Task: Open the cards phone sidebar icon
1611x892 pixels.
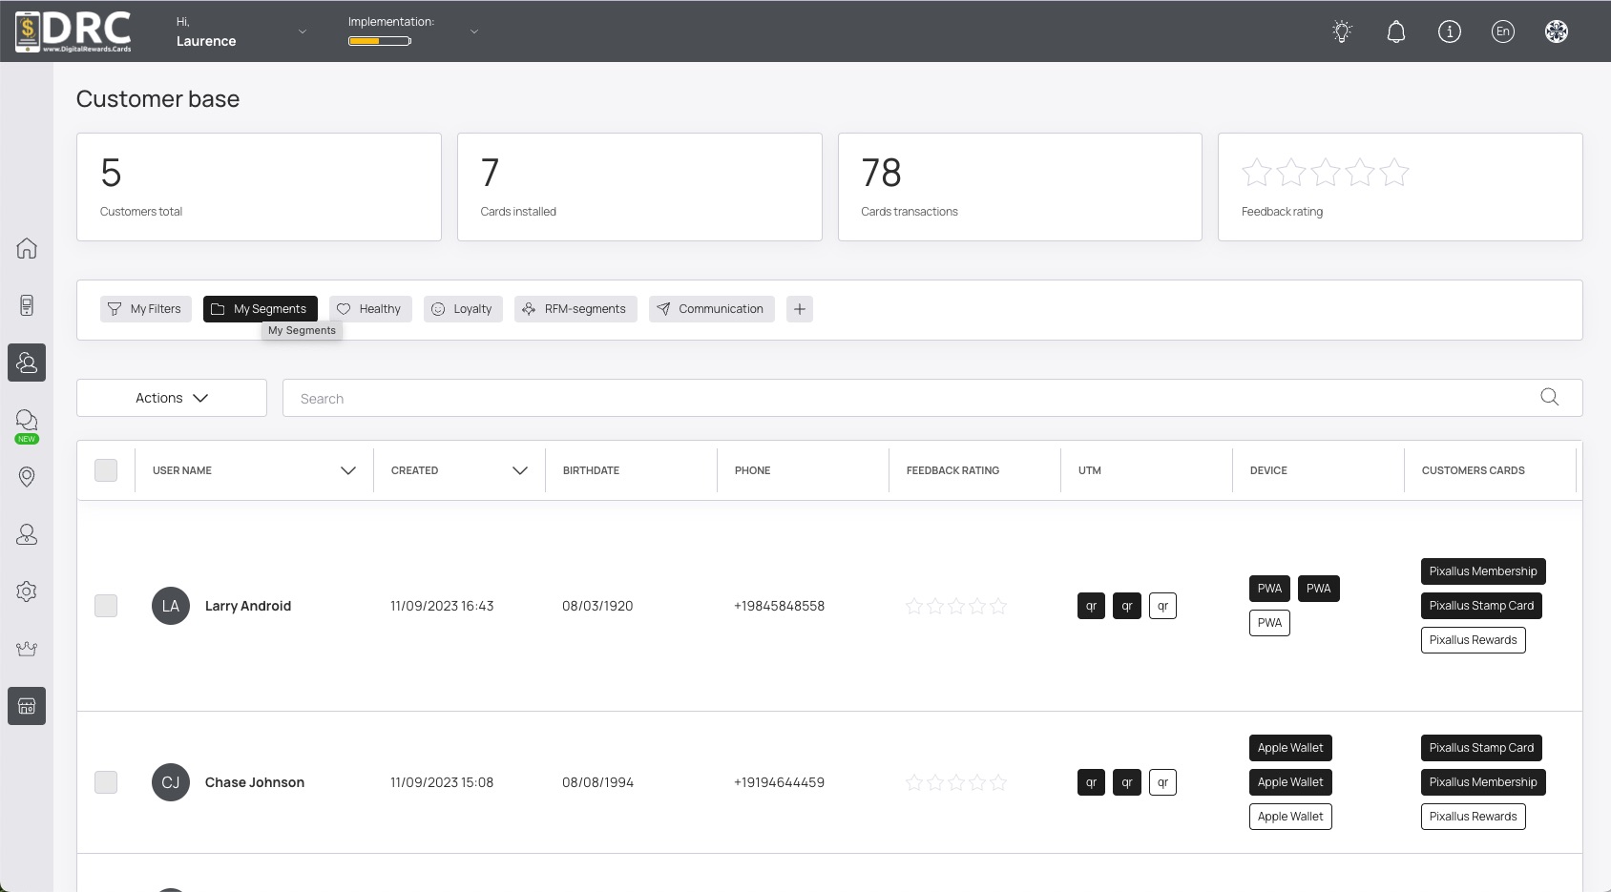Action: 27,305
